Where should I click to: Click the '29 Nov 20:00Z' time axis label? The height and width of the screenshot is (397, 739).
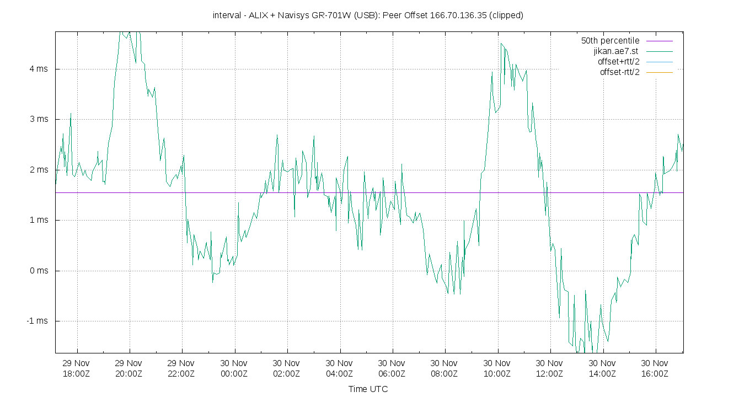coord(130,368)
